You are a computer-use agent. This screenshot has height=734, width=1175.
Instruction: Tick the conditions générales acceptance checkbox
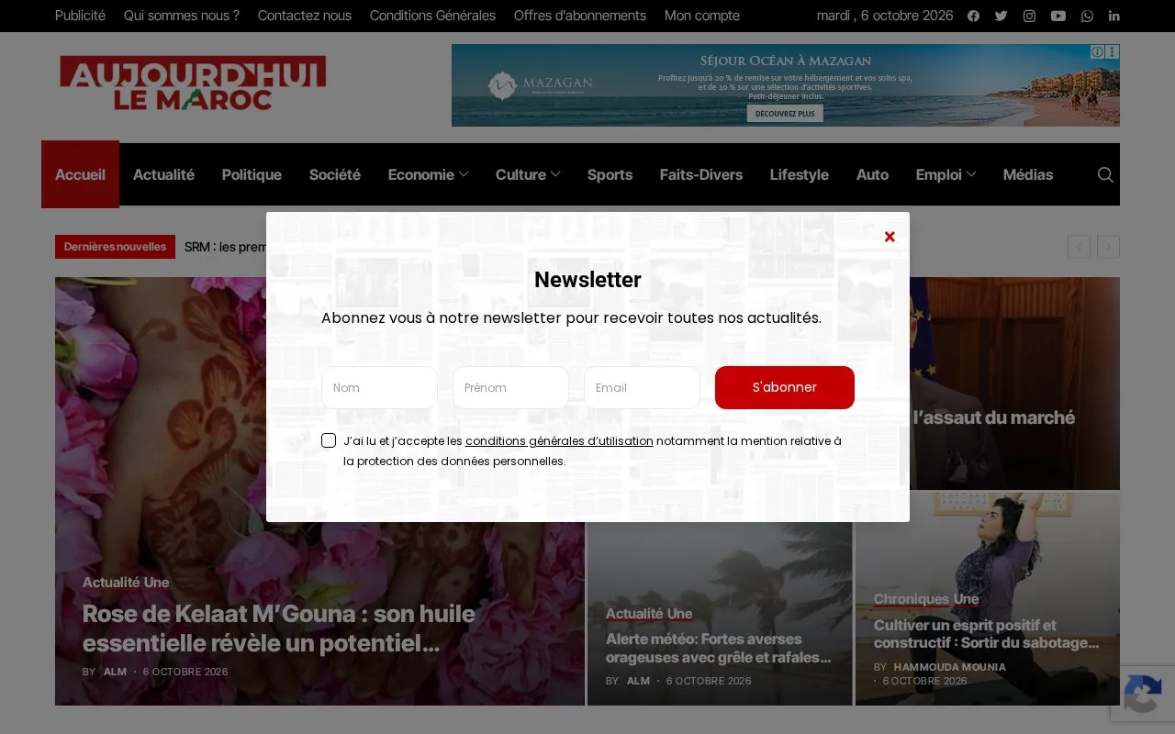(329, 440)
